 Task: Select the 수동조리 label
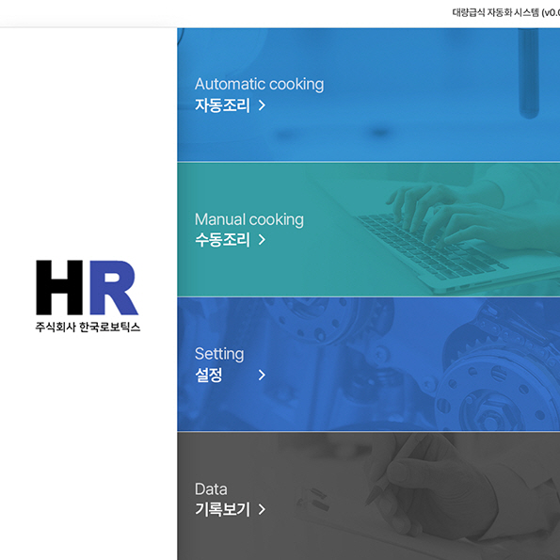point(222,240)
